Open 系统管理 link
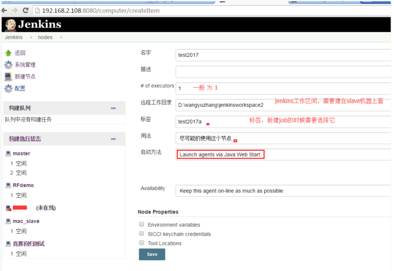The image size is (394, 271). click(x=25, y=65)
